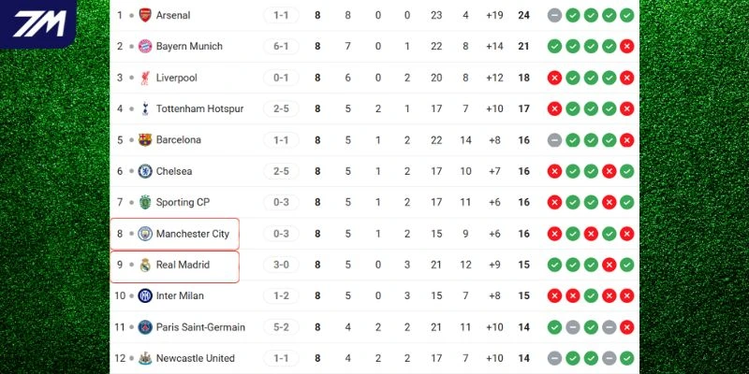Click the Sporting CP crest icon
Screen dimensions: 749x374
(x=145, y=202)
